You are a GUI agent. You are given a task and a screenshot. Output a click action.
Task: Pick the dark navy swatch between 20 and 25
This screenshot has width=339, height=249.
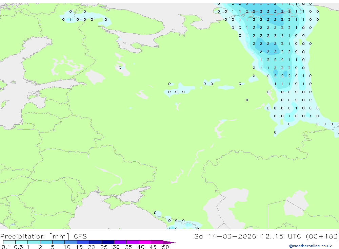coord(96,242)
